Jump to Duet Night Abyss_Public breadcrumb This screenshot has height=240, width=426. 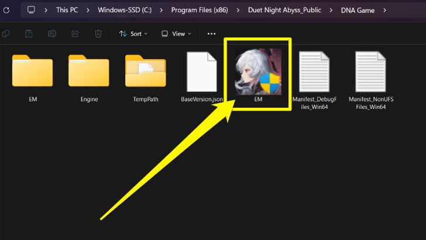[x=284, y=10]
